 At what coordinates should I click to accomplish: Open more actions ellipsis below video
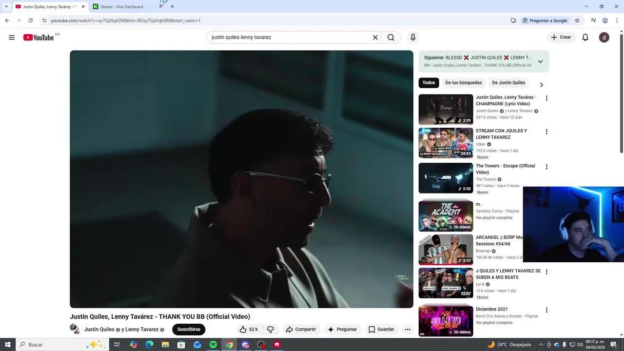[x=408, y=330]
